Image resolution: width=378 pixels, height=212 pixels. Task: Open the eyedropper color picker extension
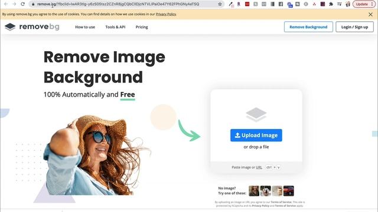click(x=231, y=4)
